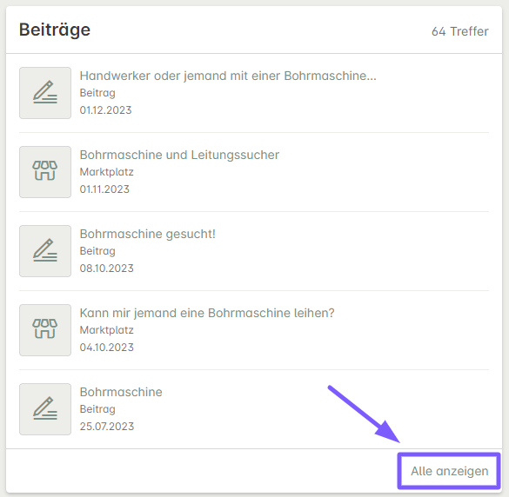The width and height of the screenshot is (509, 497).
Task: Click the market stall icon for Kann mir jemand
Action: click(x=45, y=330)
